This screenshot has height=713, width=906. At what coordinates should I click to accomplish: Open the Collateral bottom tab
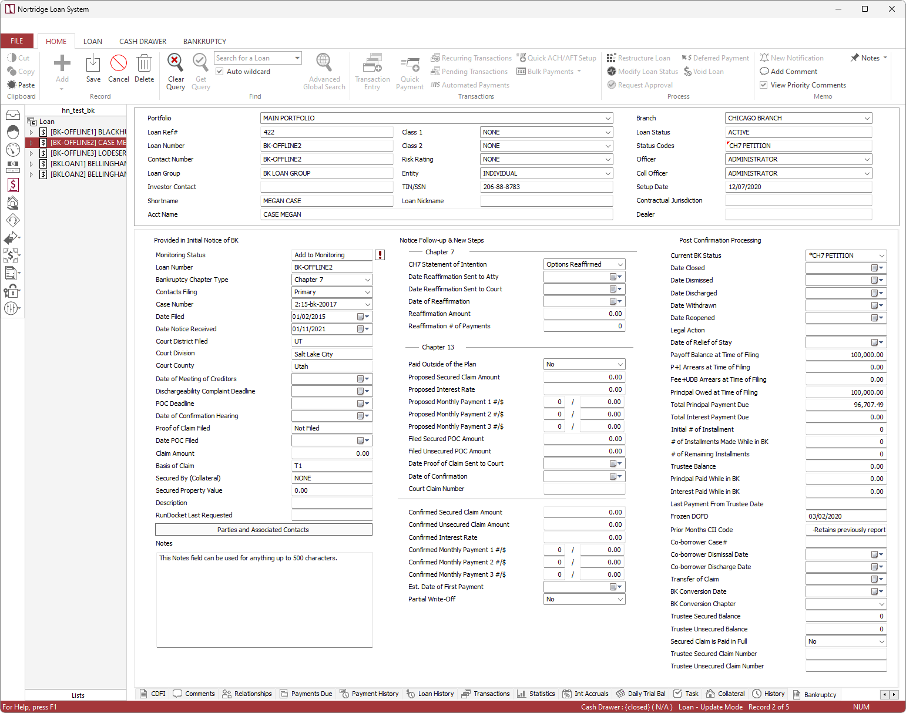[x=726, y=694]
